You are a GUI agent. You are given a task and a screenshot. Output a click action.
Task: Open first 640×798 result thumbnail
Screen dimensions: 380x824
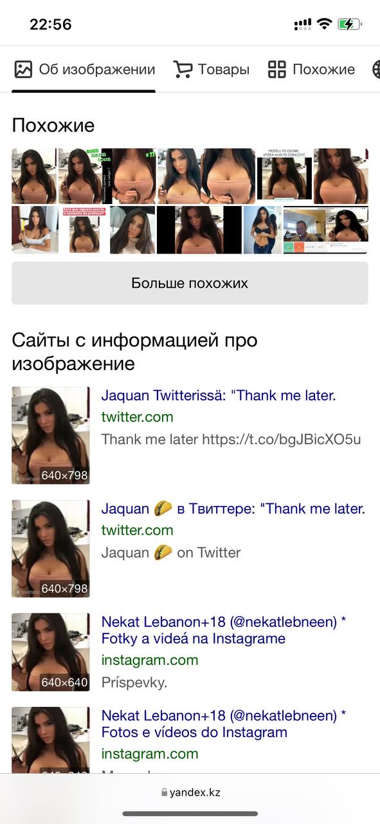coord(51,435)
